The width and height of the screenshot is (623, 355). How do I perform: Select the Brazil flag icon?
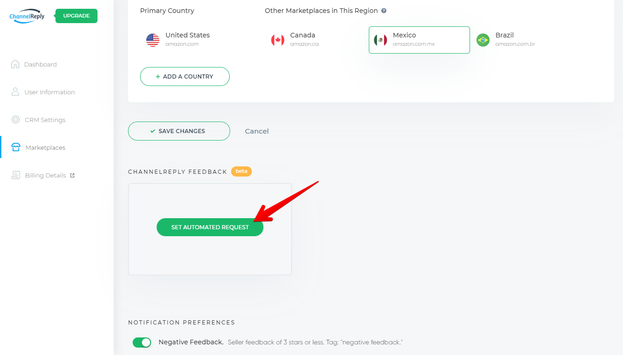(x=483, y=40)
